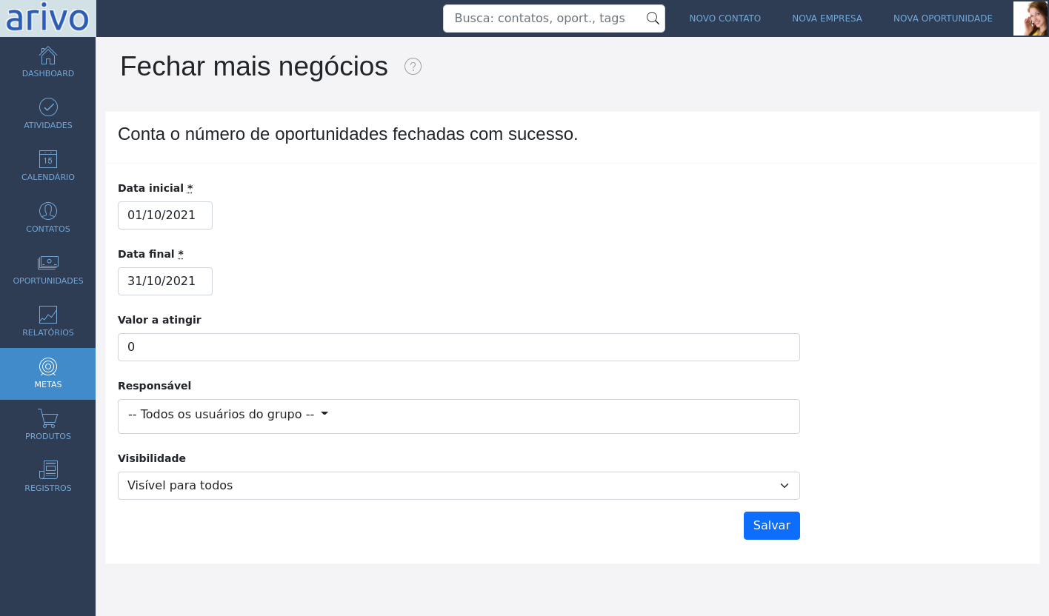Save the goal with Salvar button
Viewport: 1049px width, 616px height.
772,526
